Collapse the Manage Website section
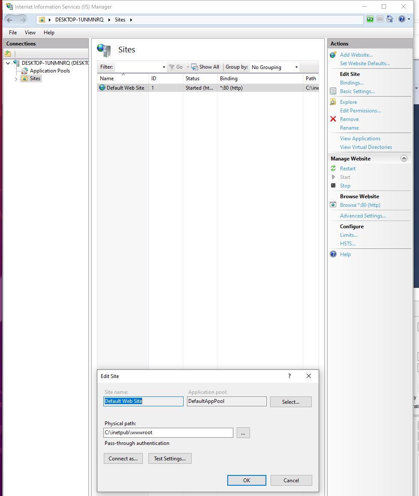Image resolution: width=419 pixels, height=496 pixels. coord(404,158)
